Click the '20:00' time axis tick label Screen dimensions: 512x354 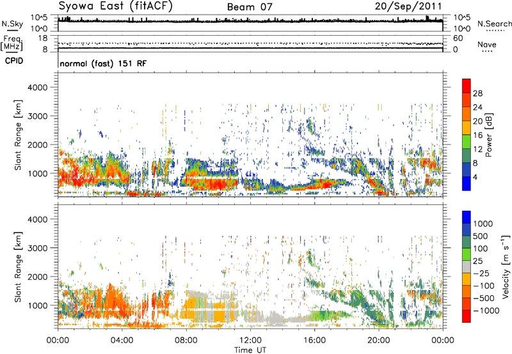click(x=379, y=341)
